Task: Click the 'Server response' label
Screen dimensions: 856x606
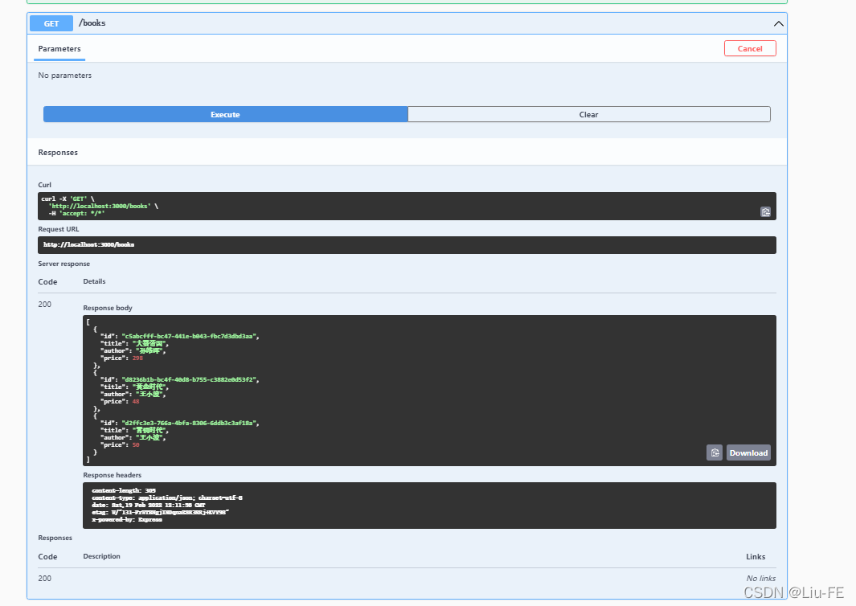Action: click(63, 264)
